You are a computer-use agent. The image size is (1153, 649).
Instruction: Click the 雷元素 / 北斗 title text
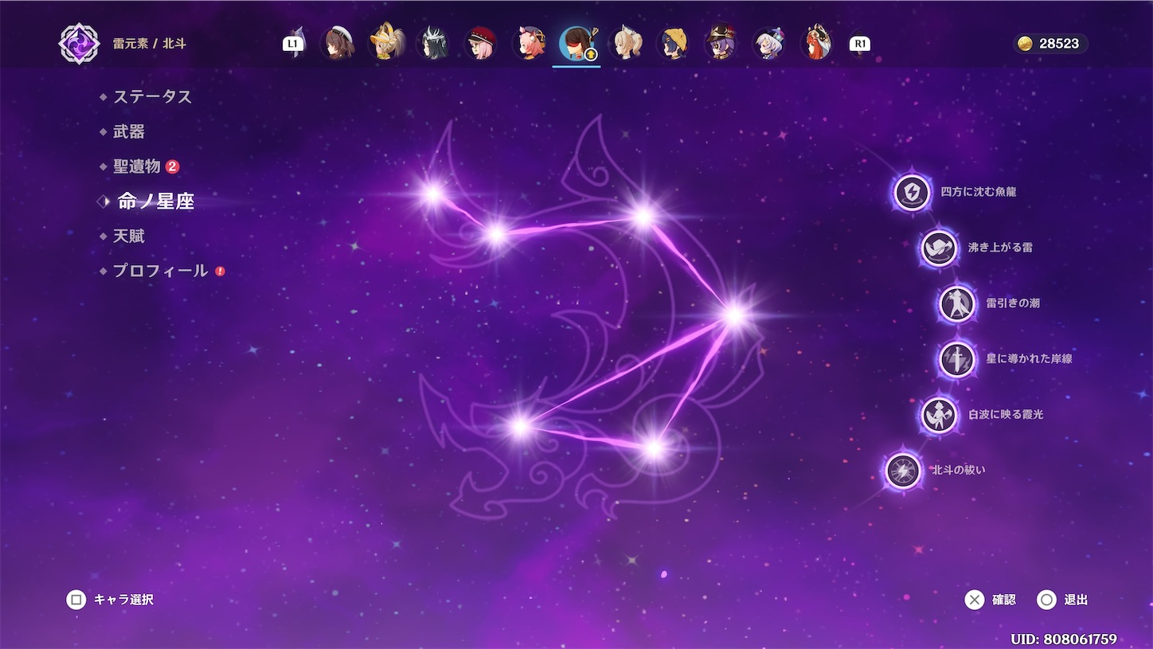point(150,44)
